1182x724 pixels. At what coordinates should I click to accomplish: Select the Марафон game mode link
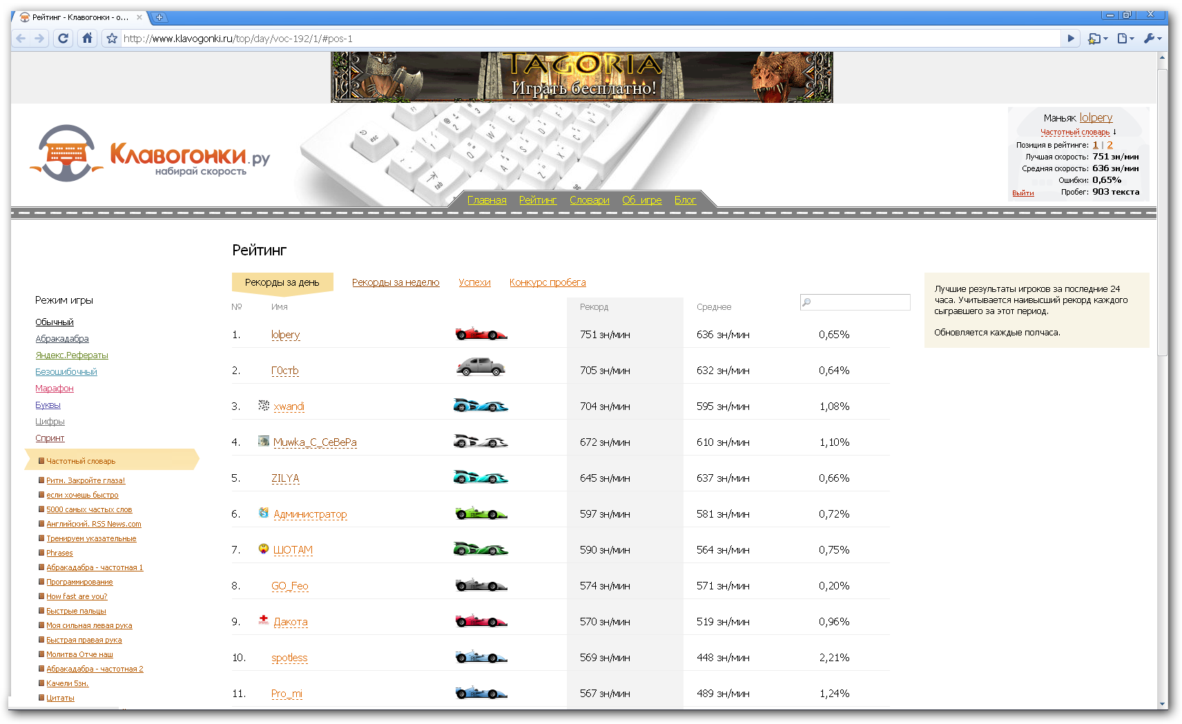click(x=55, y=389)
